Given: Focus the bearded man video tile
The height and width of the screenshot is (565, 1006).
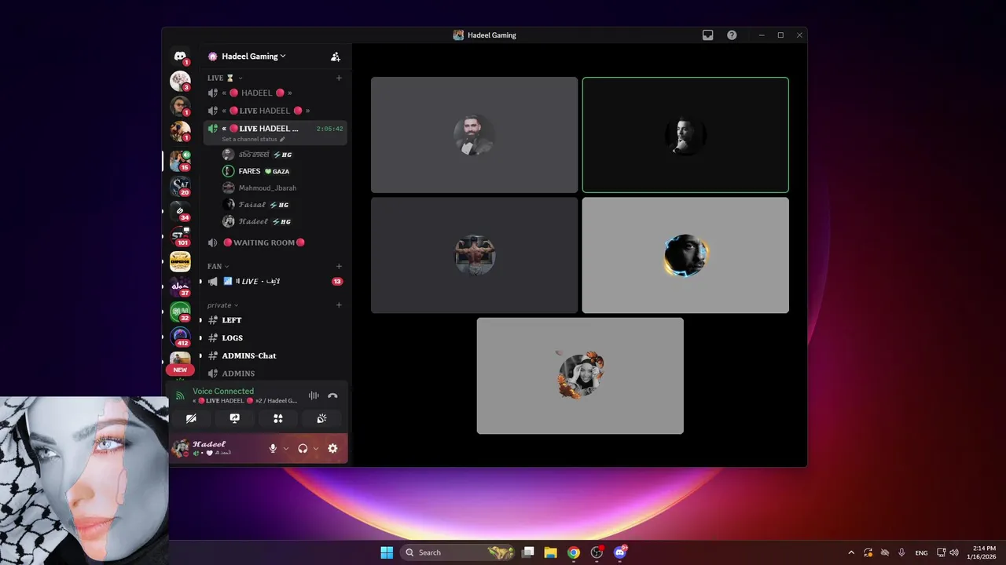Looking at the screenshot, I should coord(474,135).
